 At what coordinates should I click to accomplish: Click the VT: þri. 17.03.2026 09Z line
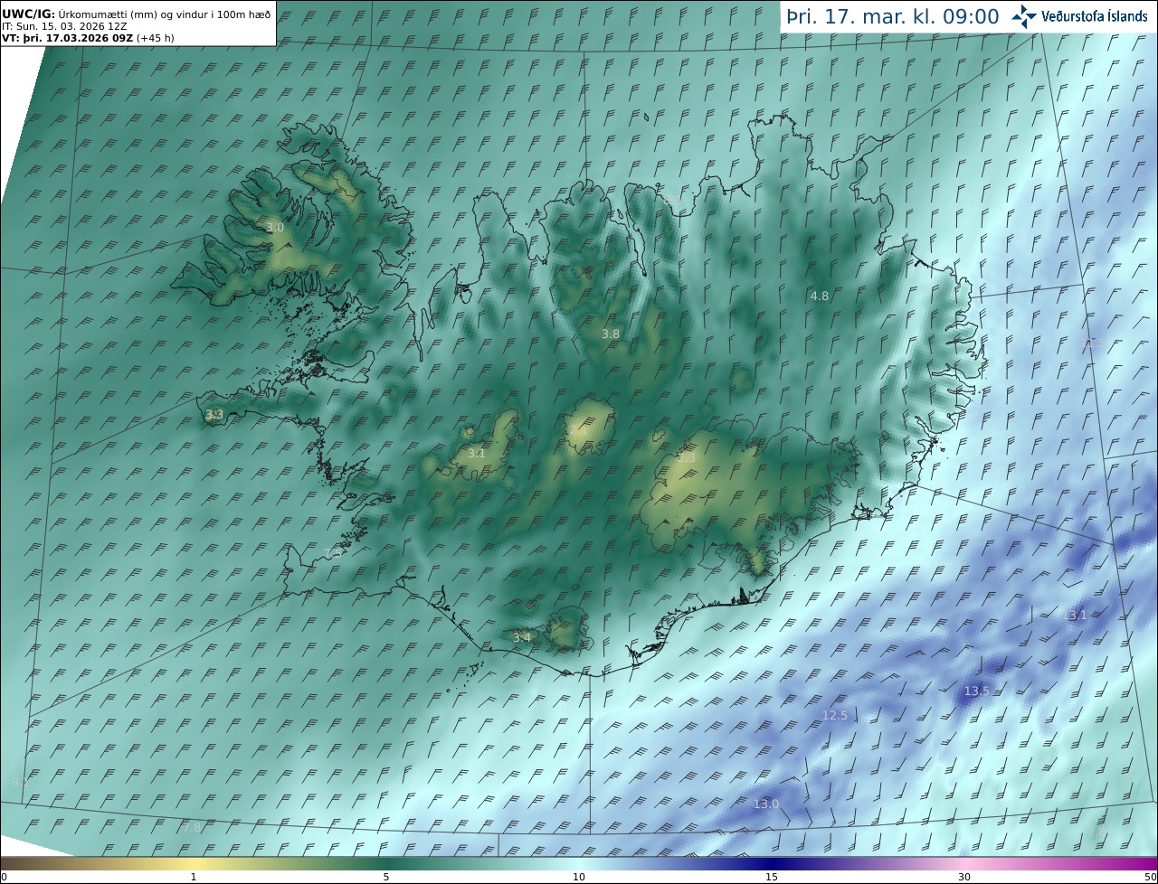point(88,39)
